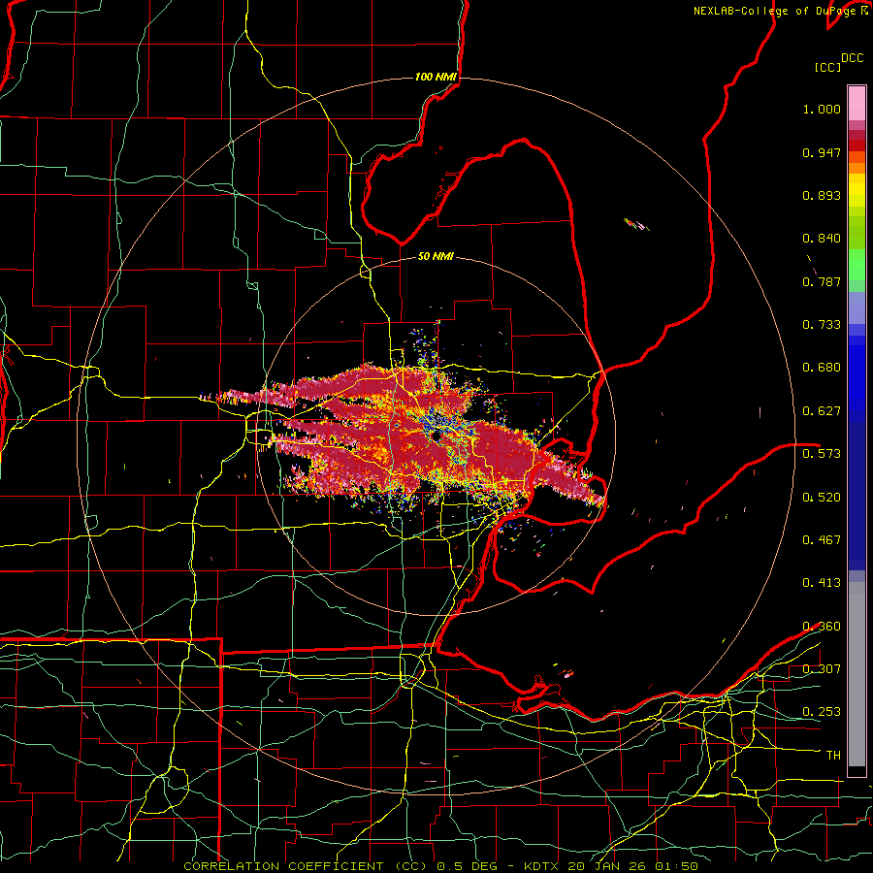This screenshot has height=873, width=873.
Task: Click the 0.840 scale value
Action: 822,239
